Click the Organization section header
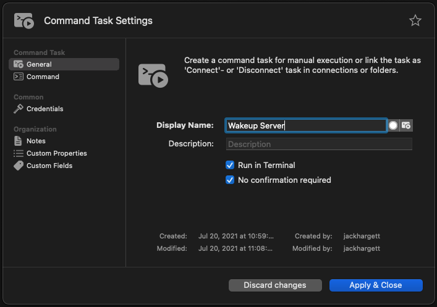Viewport: 437px width, 307px height. tap(35, 129)
